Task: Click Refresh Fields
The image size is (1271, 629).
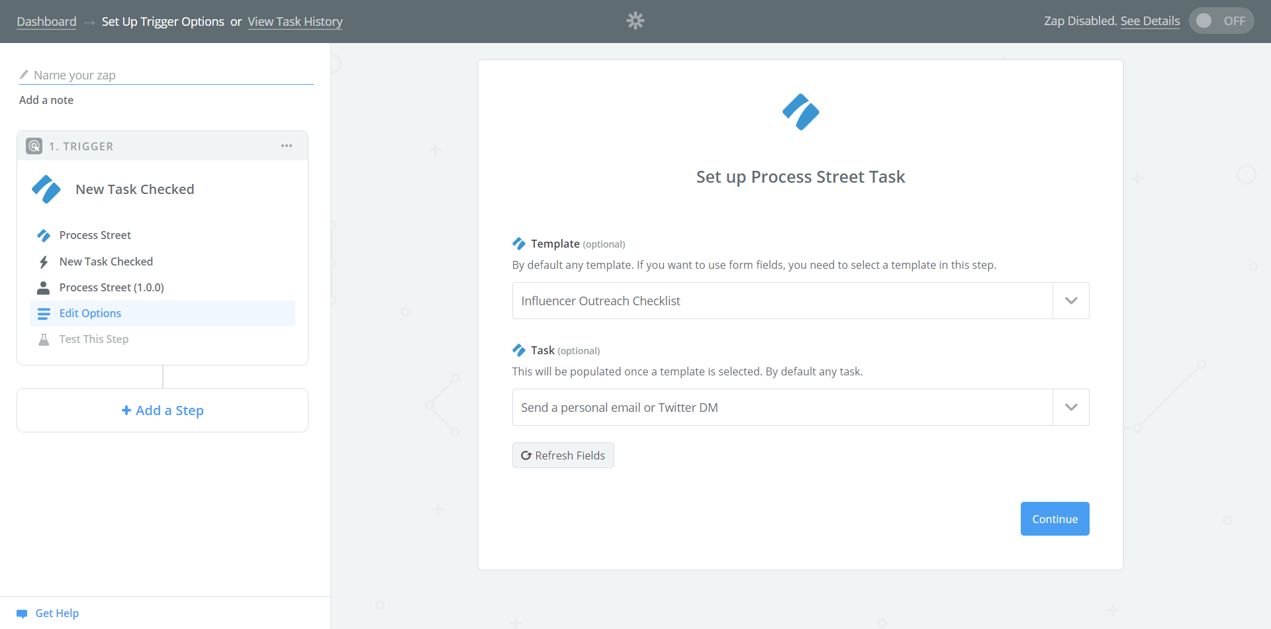Action: tap(563, 455)
